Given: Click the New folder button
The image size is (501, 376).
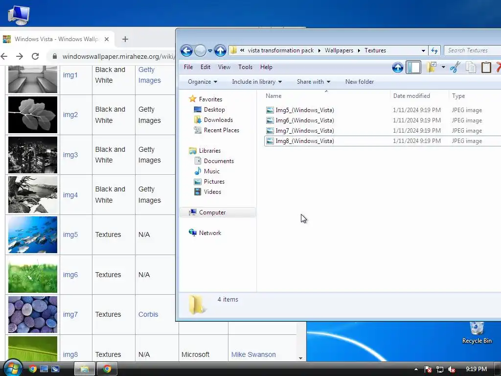Looking at the screenshot, I should point(360,82).
